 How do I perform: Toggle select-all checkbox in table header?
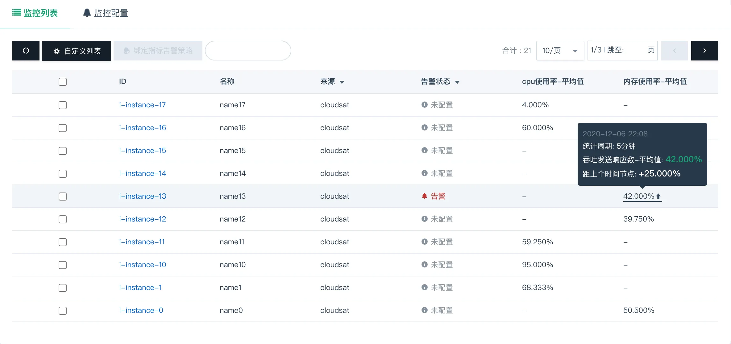point(63,82)
